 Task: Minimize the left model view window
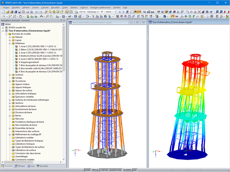tap(131, 22)
